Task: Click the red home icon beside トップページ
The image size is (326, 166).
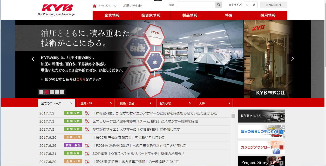Action: pyautogui.click(x=95, y=6)
